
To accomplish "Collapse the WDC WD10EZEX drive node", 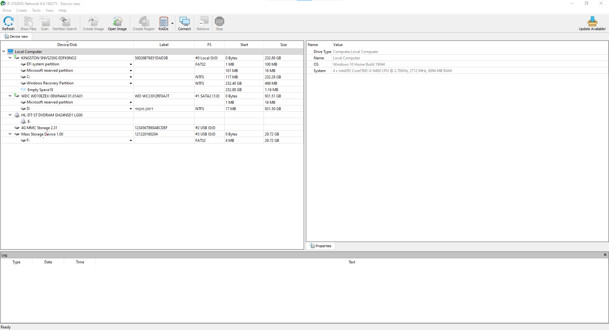I will (10, 96).
